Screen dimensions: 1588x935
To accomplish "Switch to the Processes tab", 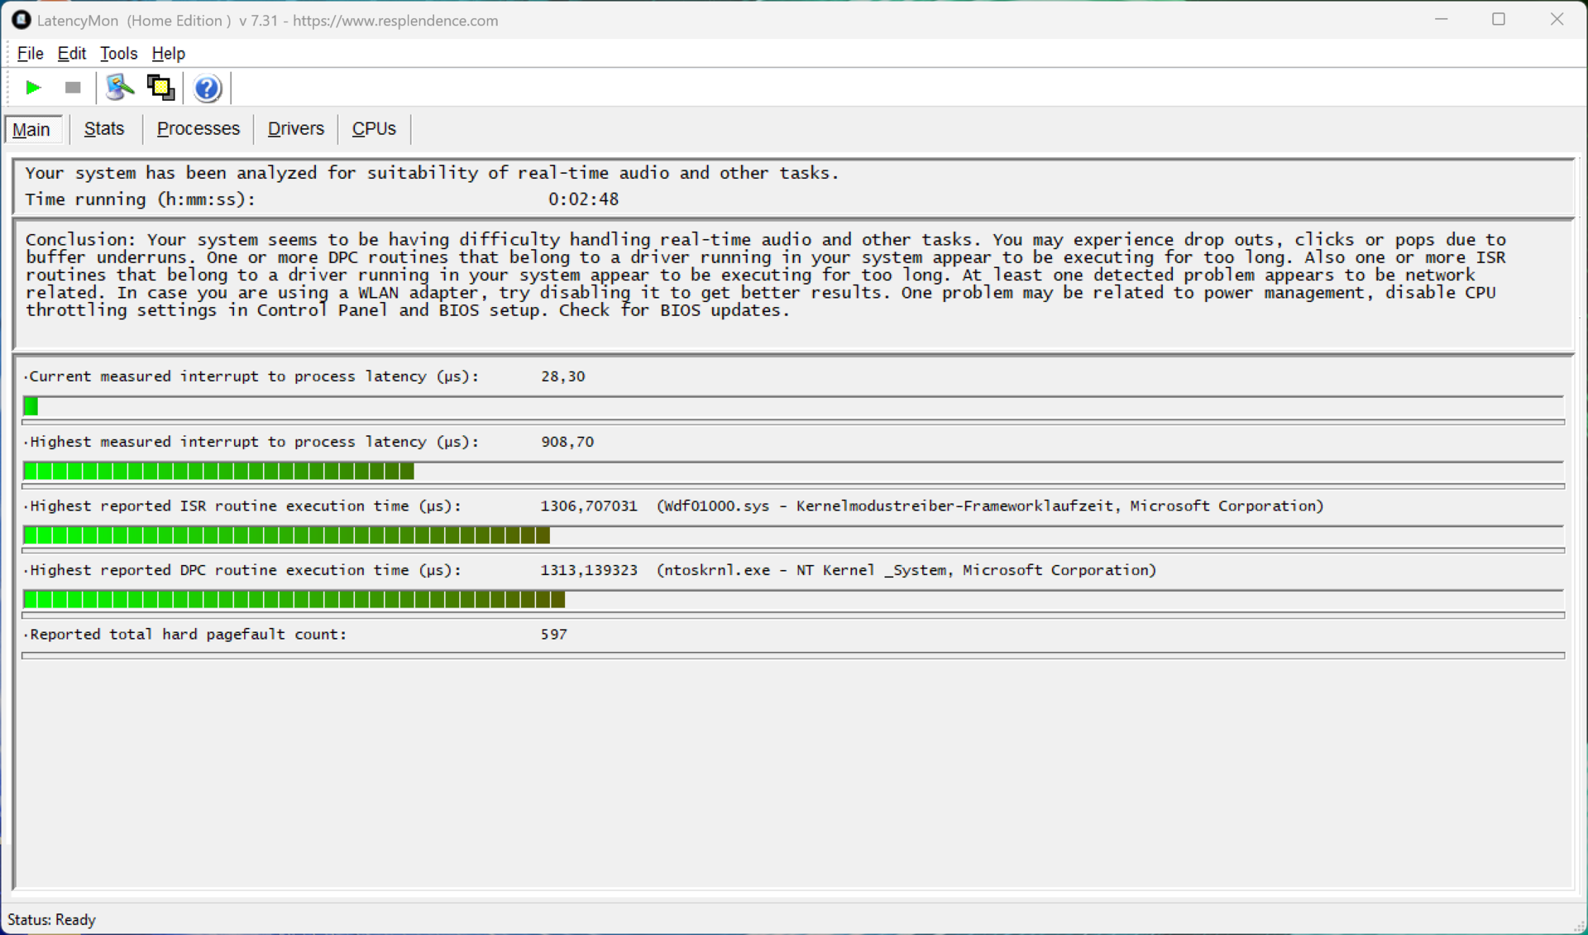I will (198, 129).
